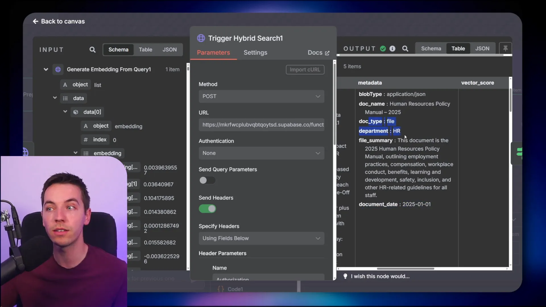The height and width of the screenshot is (307, 546).
Task: Switch OUTPUT view to Schema tab
Action: 431,49
